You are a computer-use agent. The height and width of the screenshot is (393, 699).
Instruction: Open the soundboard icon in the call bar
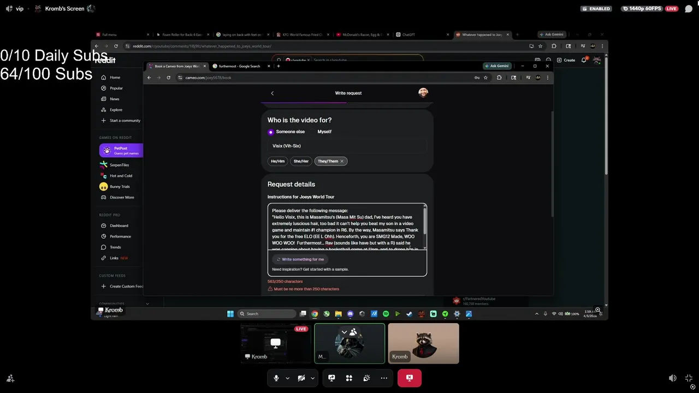(366, 378)
